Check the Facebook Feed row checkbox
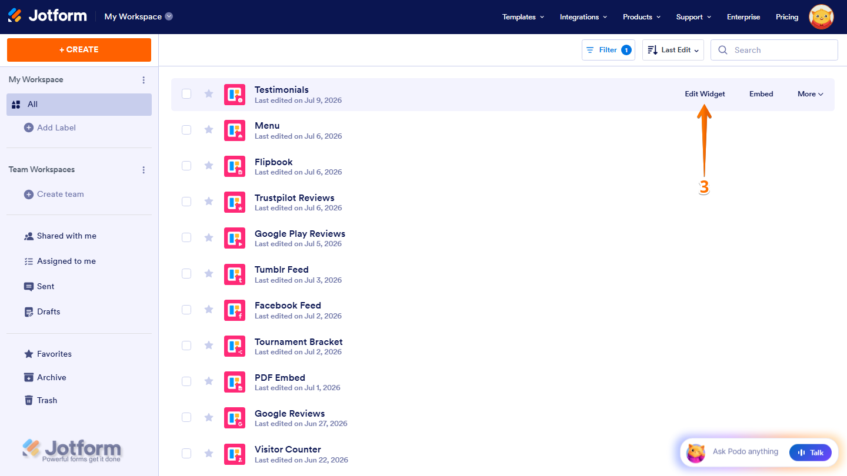The height and width of the screenshot is (476, 847). (x=186, y=309)
